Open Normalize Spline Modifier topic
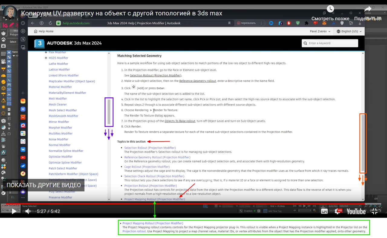Image resolution: width=387 pixels, height=238 pixels. point(66,151)
